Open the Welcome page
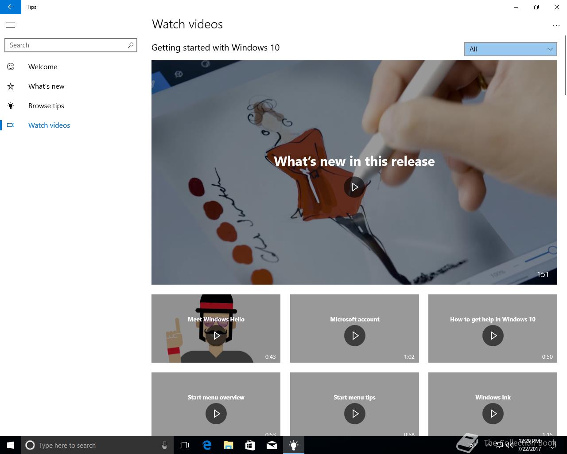The width and height of the screenshot is (567, 454). pos(71,67)
